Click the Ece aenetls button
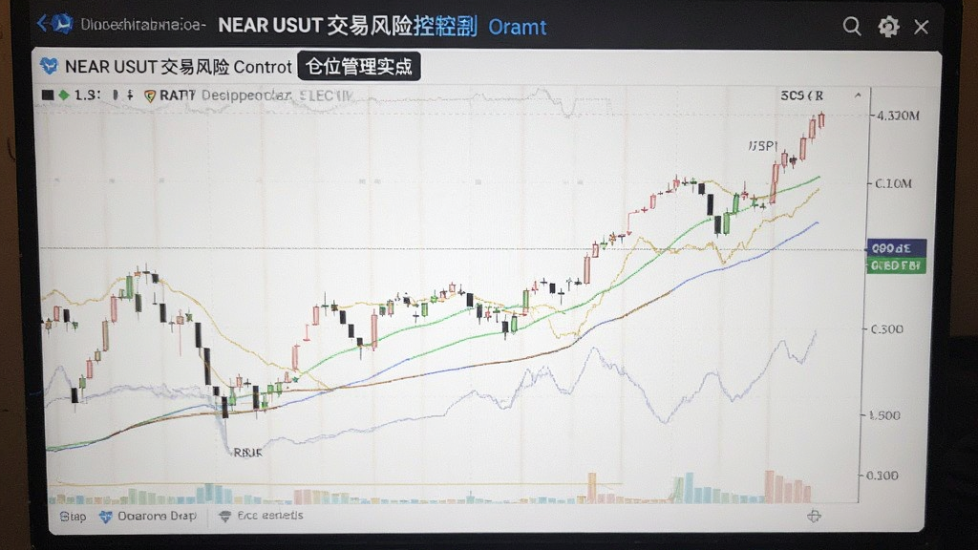 [x=270, y=516]
